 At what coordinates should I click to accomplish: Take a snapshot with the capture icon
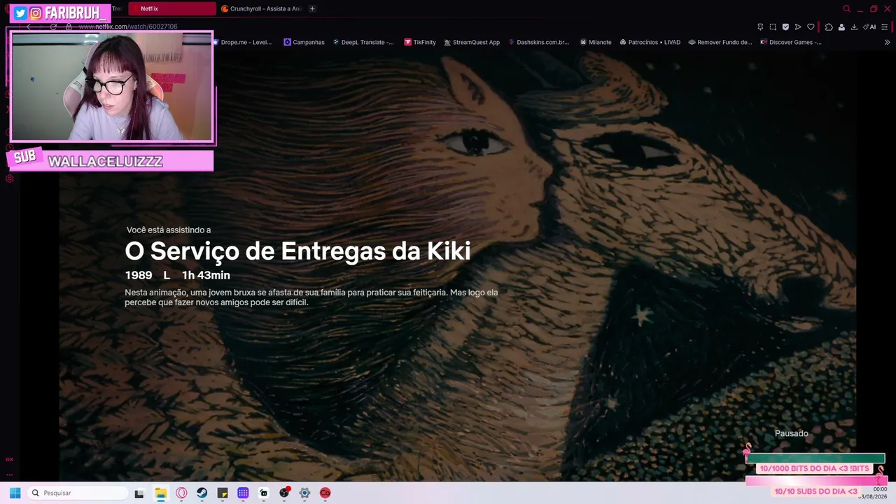pos(773,27)
